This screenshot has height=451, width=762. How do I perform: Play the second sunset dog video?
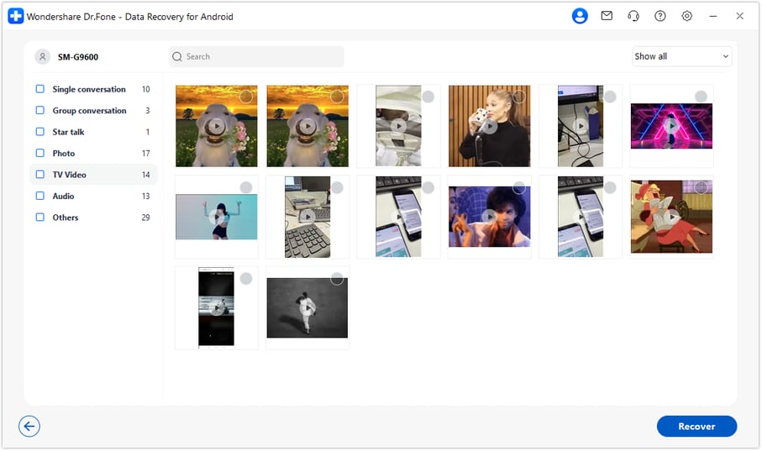point(307,126)
